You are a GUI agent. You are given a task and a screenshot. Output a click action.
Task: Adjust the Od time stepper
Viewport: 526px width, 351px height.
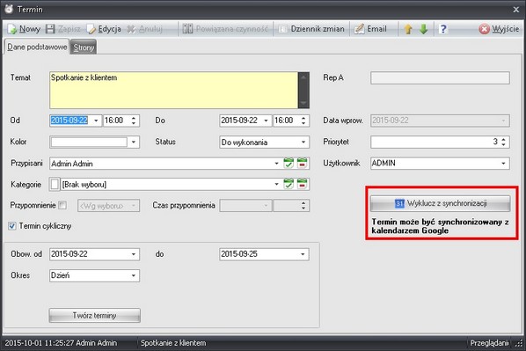pos(134,121)
